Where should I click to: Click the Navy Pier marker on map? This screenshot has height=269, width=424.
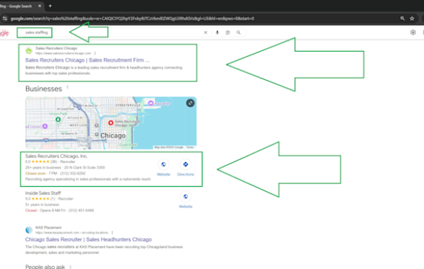click(151, 103)
